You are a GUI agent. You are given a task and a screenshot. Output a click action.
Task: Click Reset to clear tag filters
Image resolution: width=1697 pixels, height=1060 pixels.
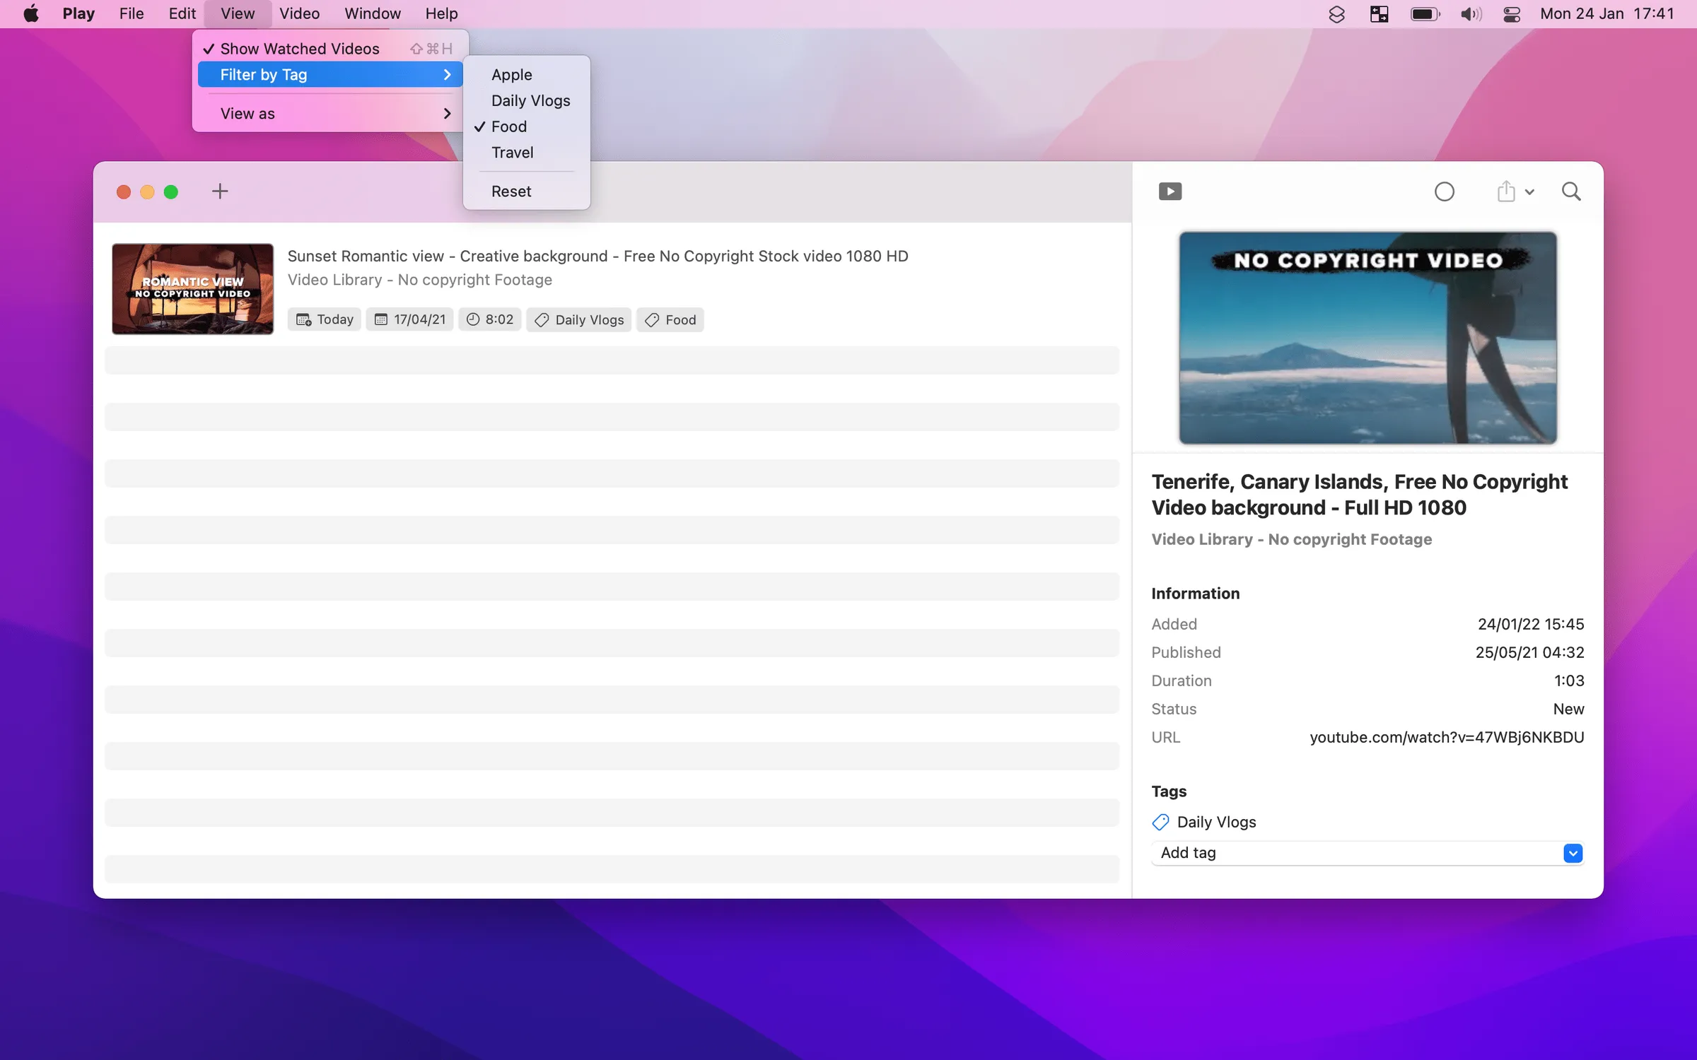[x=511, y=191]
